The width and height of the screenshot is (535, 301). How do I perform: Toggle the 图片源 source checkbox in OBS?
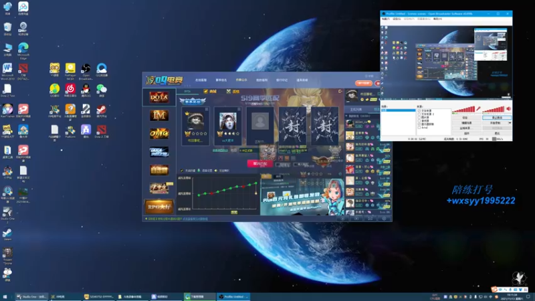419,118
